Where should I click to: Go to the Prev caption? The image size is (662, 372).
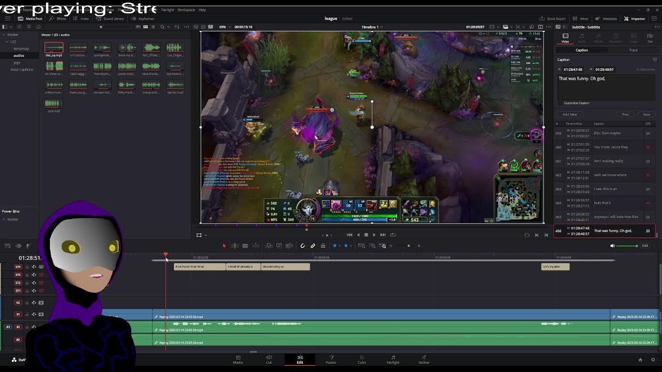pos(625,115)
